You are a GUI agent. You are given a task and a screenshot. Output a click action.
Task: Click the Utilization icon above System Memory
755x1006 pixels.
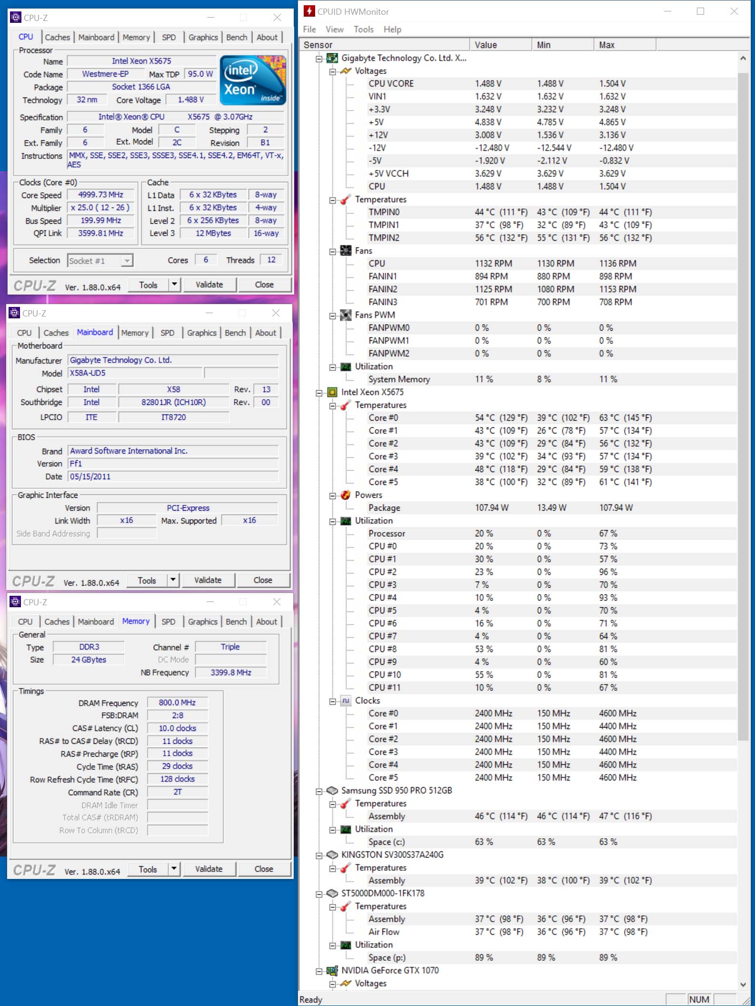click(346, 366)
